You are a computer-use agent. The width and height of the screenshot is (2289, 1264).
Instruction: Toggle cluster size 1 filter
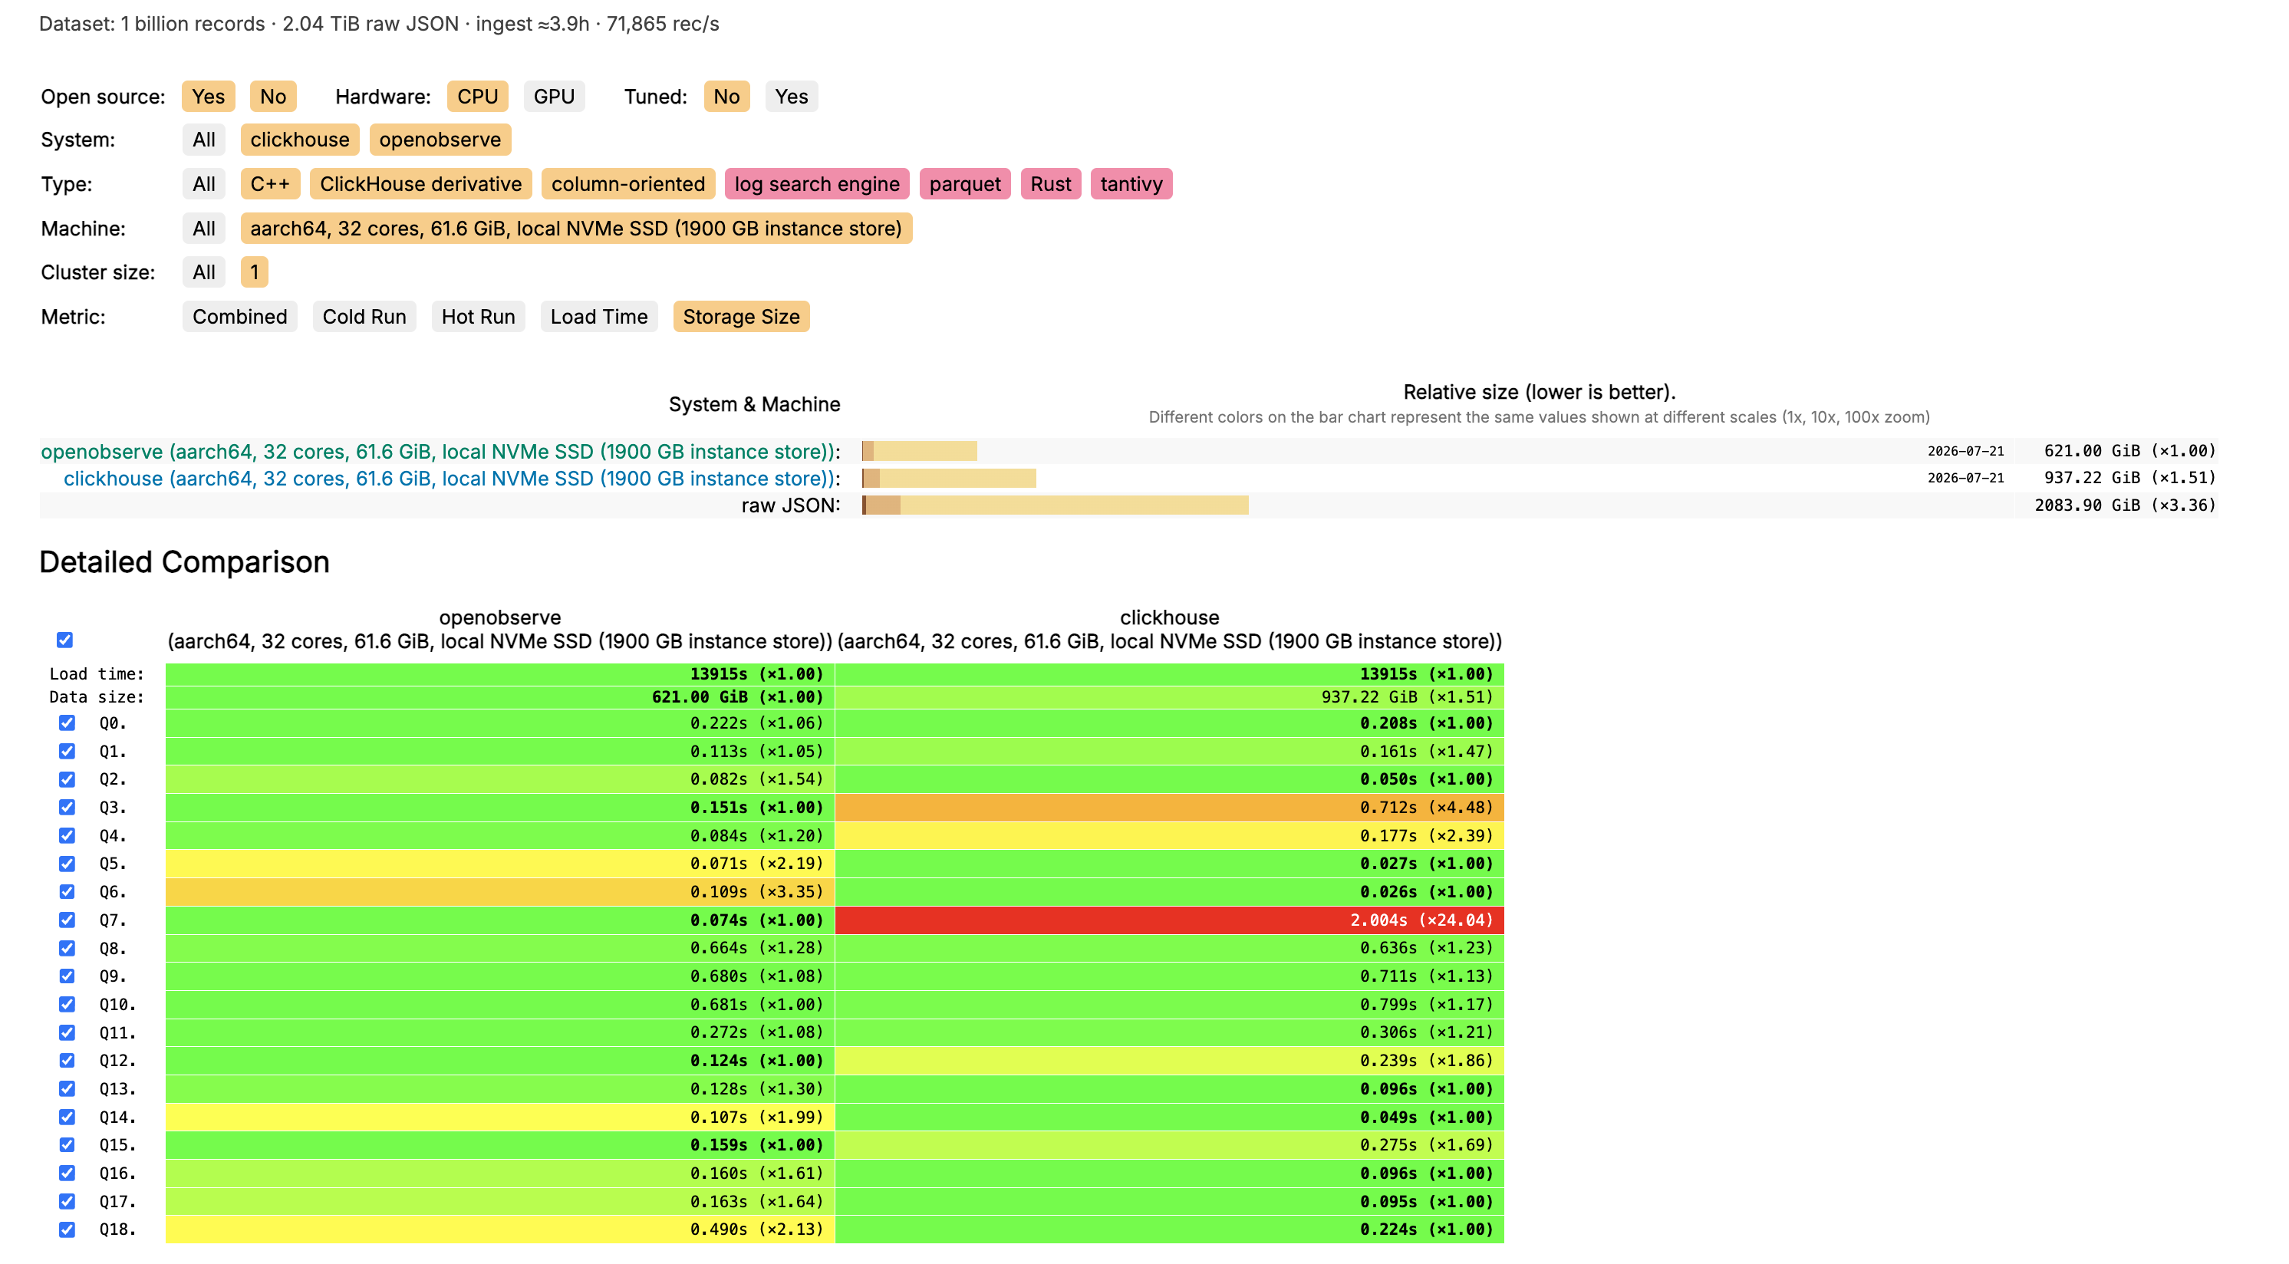(254, 273)
